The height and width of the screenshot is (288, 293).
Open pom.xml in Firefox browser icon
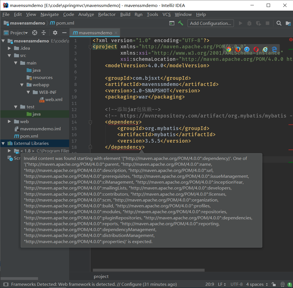pos(238,49)
